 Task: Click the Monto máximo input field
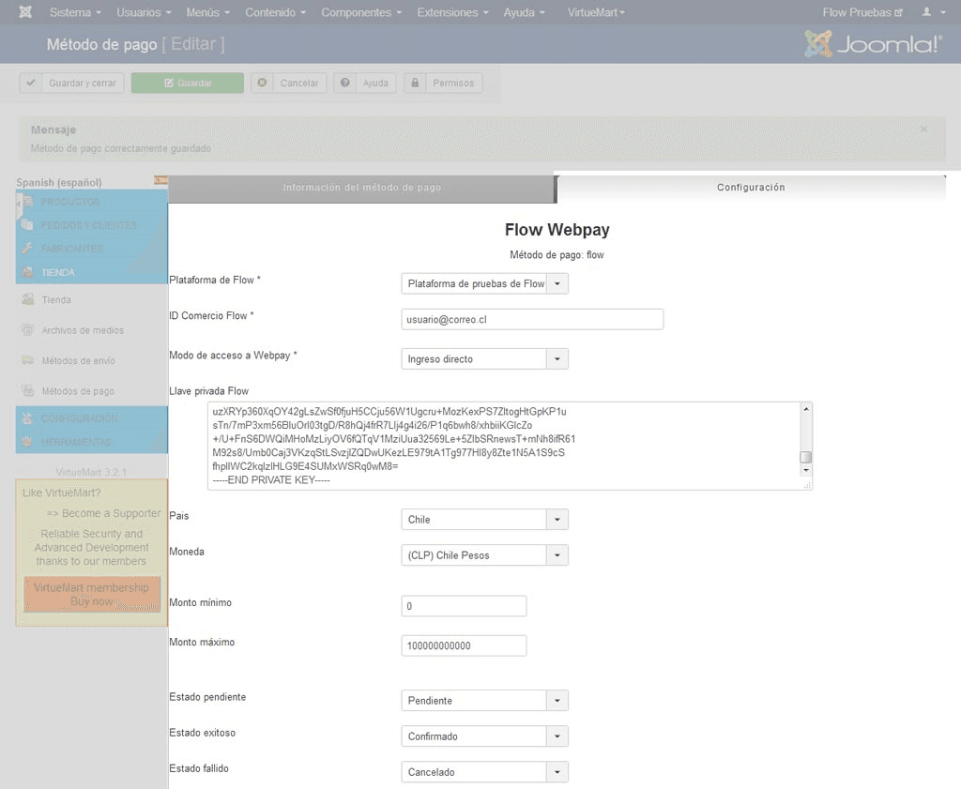pos(464,645)
